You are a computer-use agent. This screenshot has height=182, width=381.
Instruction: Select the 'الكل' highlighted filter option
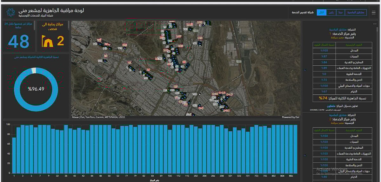pos(322,12)
